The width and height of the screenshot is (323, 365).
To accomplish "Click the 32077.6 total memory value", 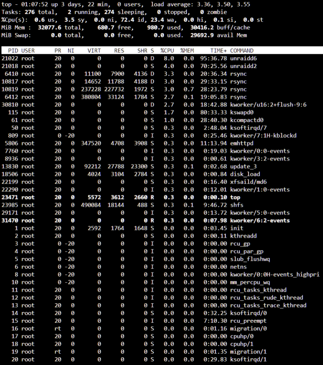I will coord(50,27).
